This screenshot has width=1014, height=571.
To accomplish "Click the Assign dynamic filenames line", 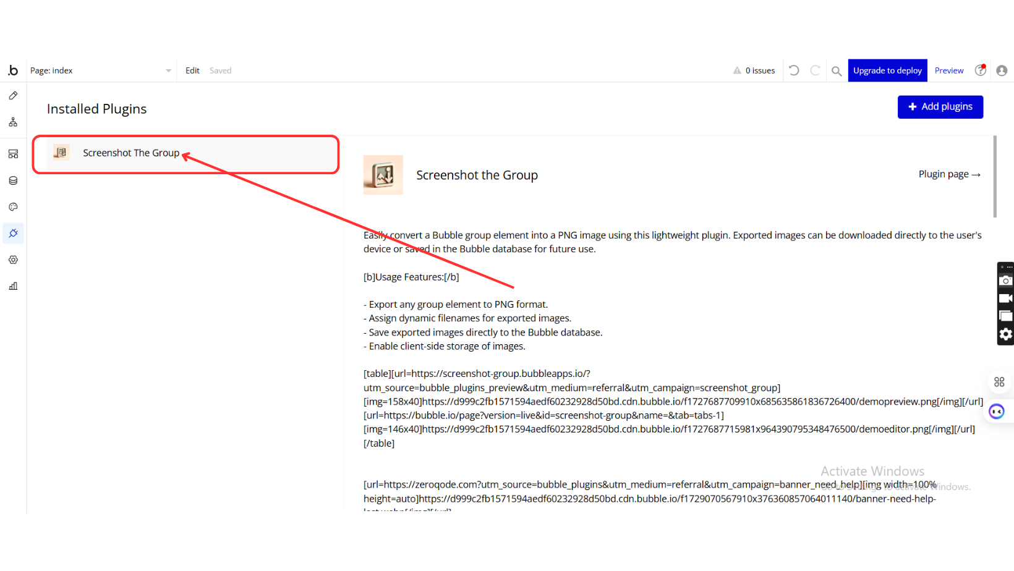I will coord(467,318).
